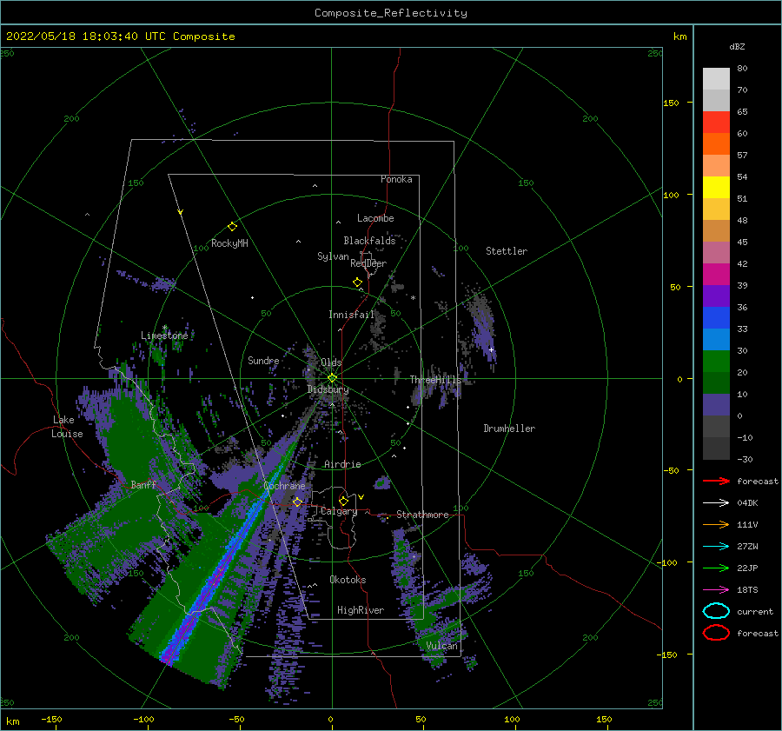This screenshot has width=782, height=731.
Task: Click the RockyMH label
Action: (x=229, y=243)
